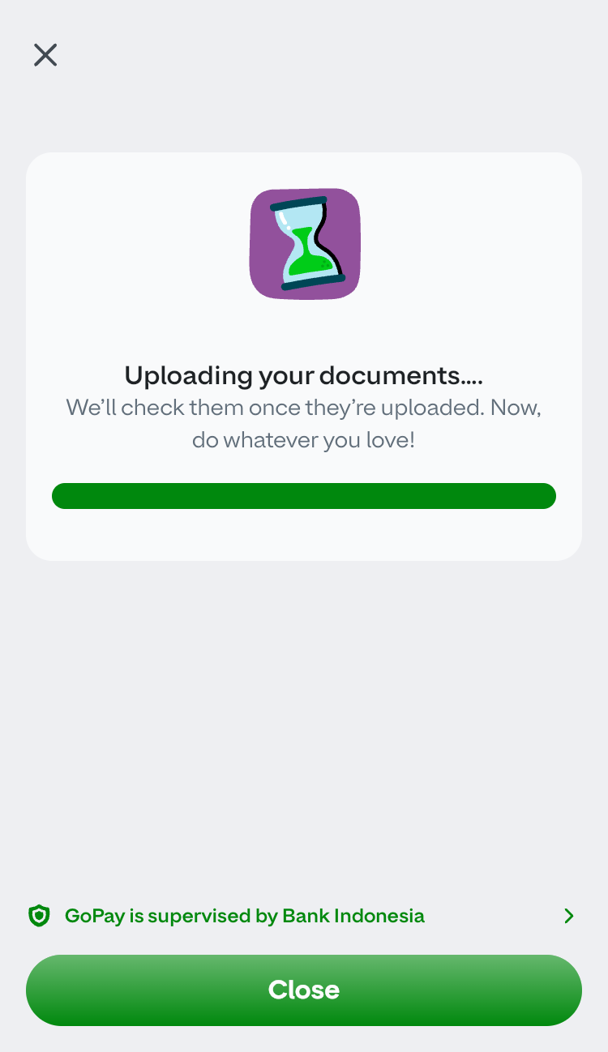Image resolution: width=608 pixels, height=1052 pixels.
Task: Click the green sand in the hourglass
Action: tap(309, 254)
